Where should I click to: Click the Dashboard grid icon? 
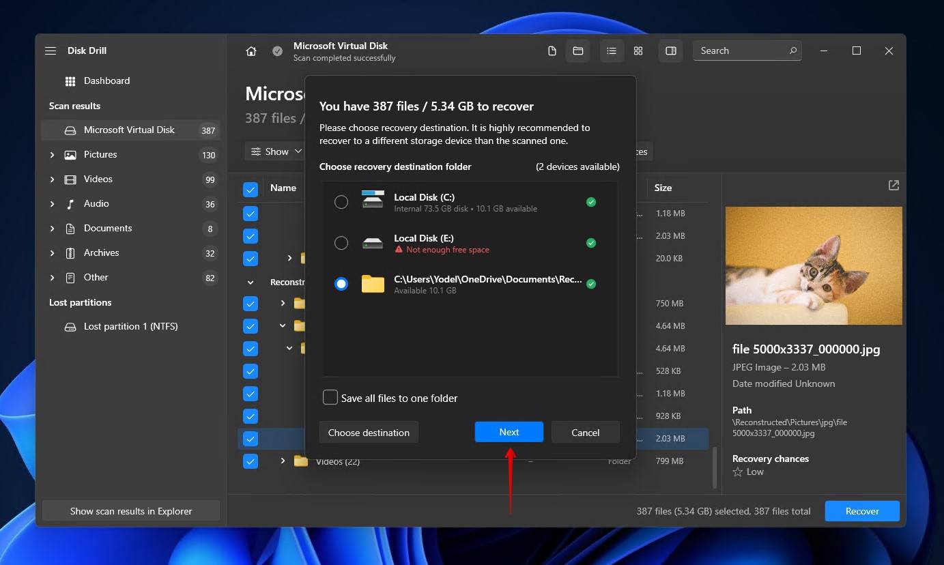coord(70,81)
